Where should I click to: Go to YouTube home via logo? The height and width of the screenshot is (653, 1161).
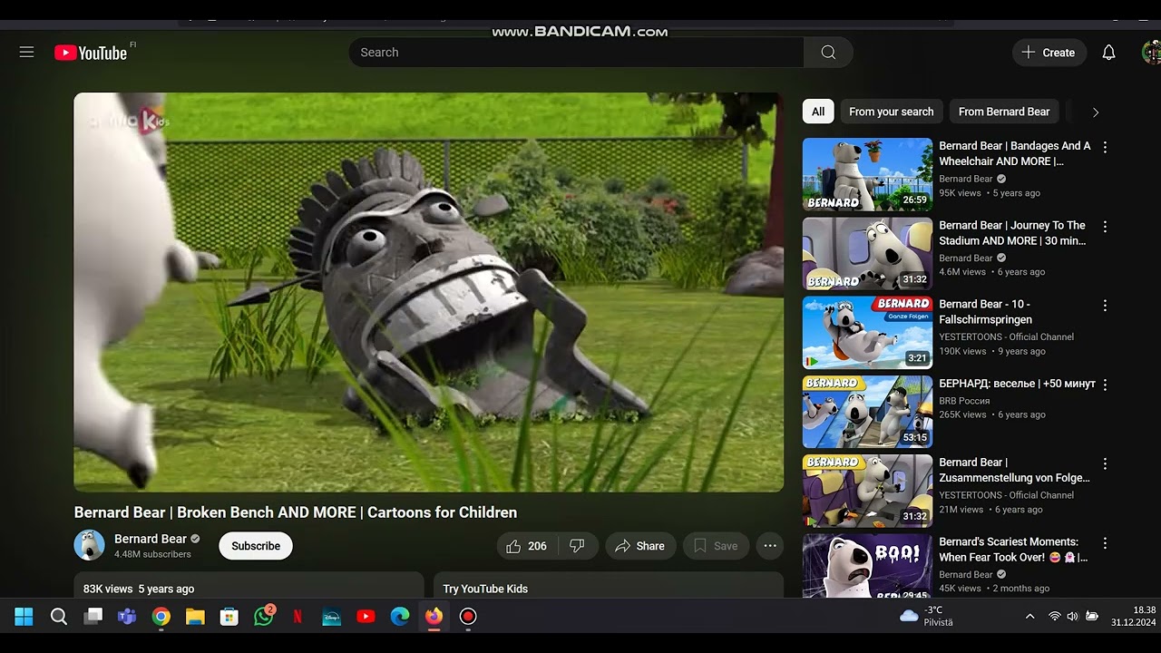[91, 53]
